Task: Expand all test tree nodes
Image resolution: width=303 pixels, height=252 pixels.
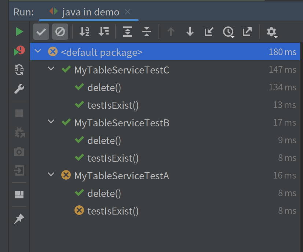Action: 127,32
